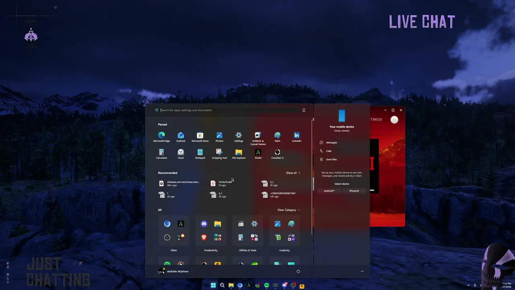
Task: Open File Explorer from Pinned apps
Action: tap(239, 154)
